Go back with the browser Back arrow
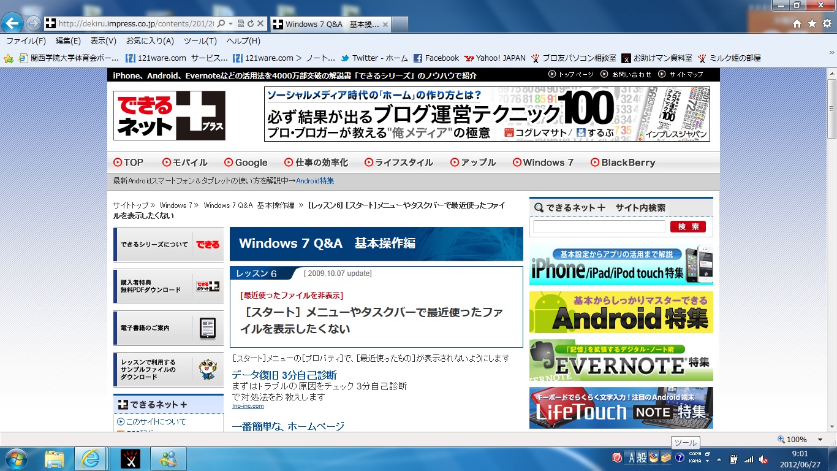The image size is (837, 471). point(12,23)
